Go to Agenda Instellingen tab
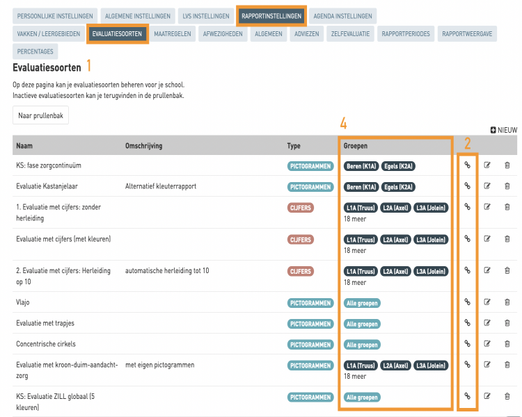The image size is (522, 417). click(x=342, y=16)
